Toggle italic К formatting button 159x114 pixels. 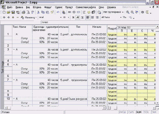tap(78, 17)
